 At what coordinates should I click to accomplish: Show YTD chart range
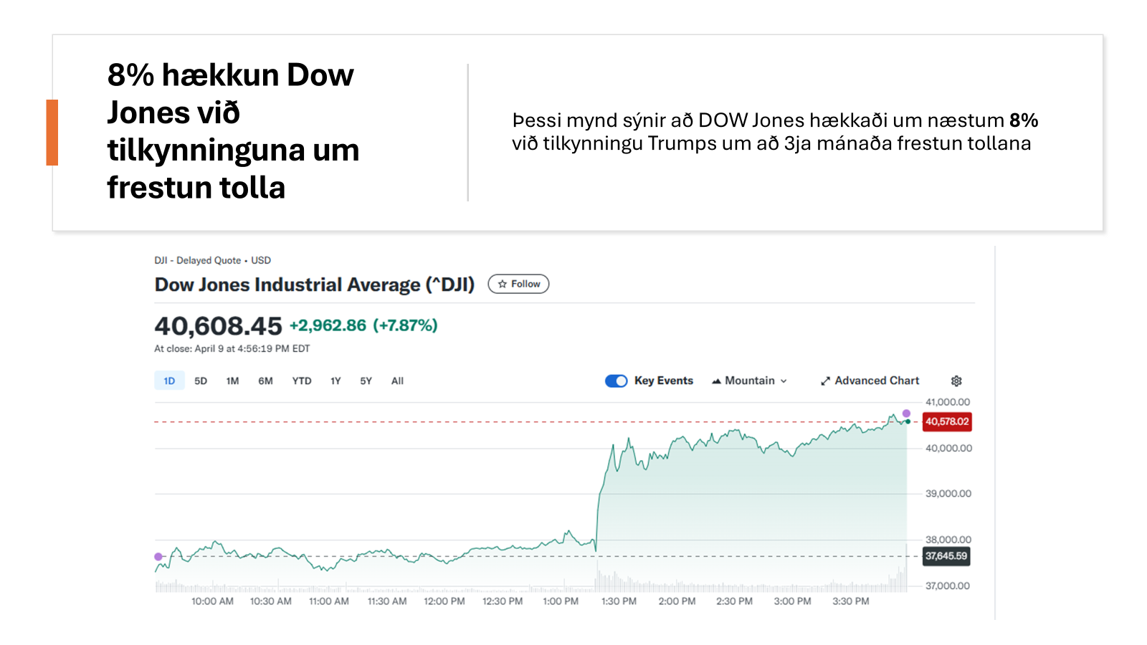(302, 381)
